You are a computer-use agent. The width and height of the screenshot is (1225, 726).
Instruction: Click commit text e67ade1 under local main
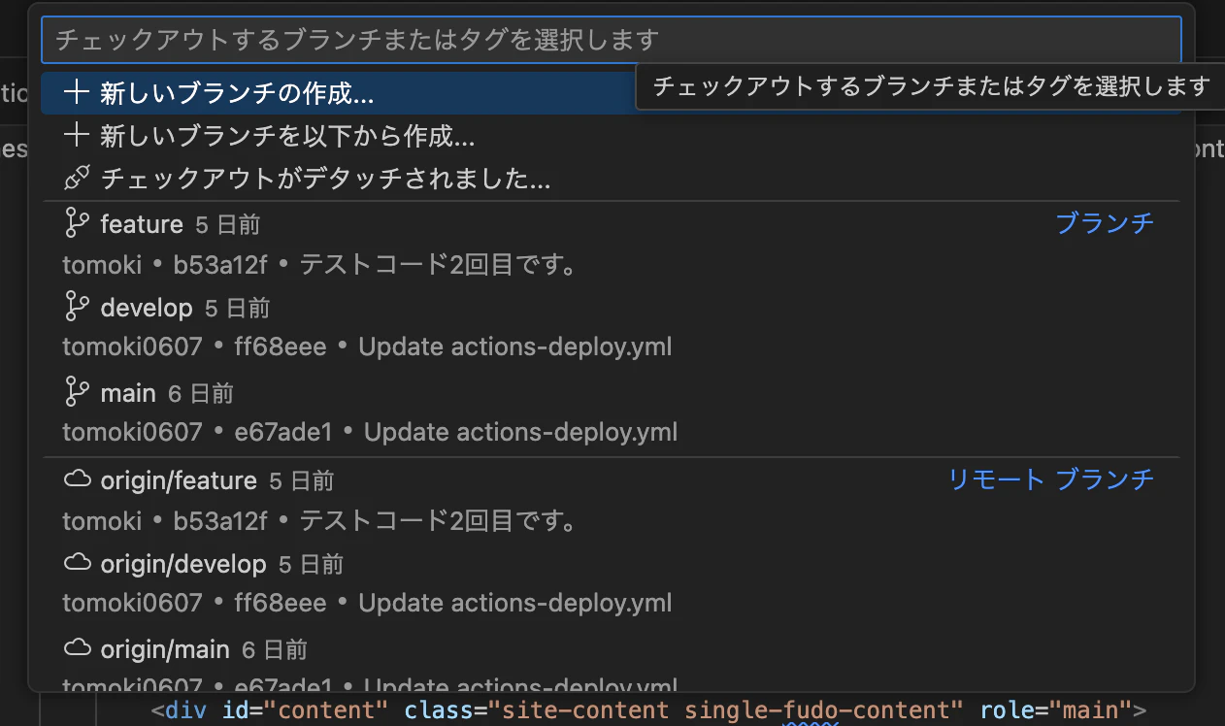tap(283, 432)
